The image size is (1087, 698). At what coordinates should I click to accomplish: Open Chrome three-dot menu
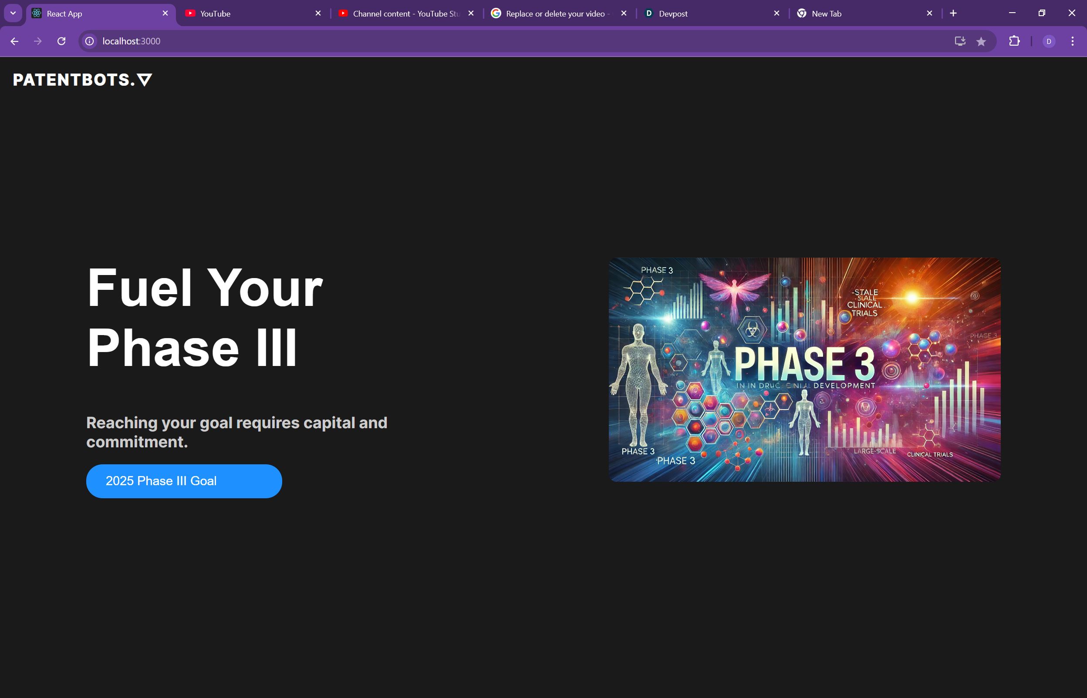pyautogui.click(x=1072, y=41)
